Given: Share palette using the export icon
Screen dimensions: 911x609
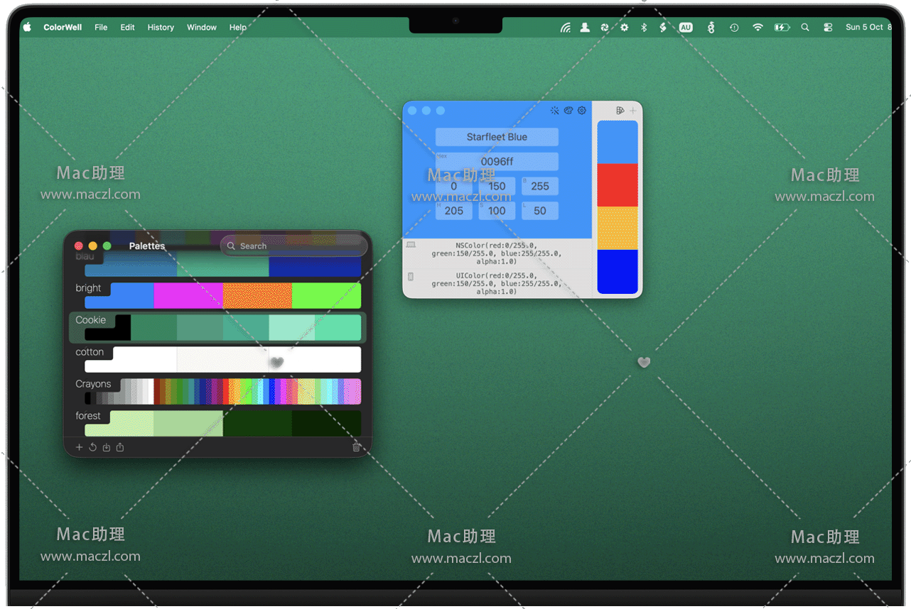Looking at the screenshot, I should click(120, 447).
